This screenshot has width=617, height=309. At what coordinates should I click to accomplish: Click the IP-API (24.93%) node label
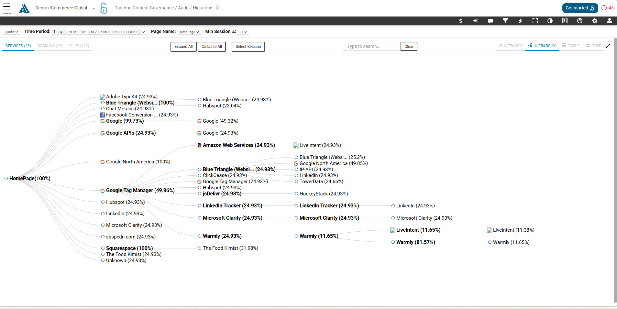pyautogui.click(x=316, y=170)
